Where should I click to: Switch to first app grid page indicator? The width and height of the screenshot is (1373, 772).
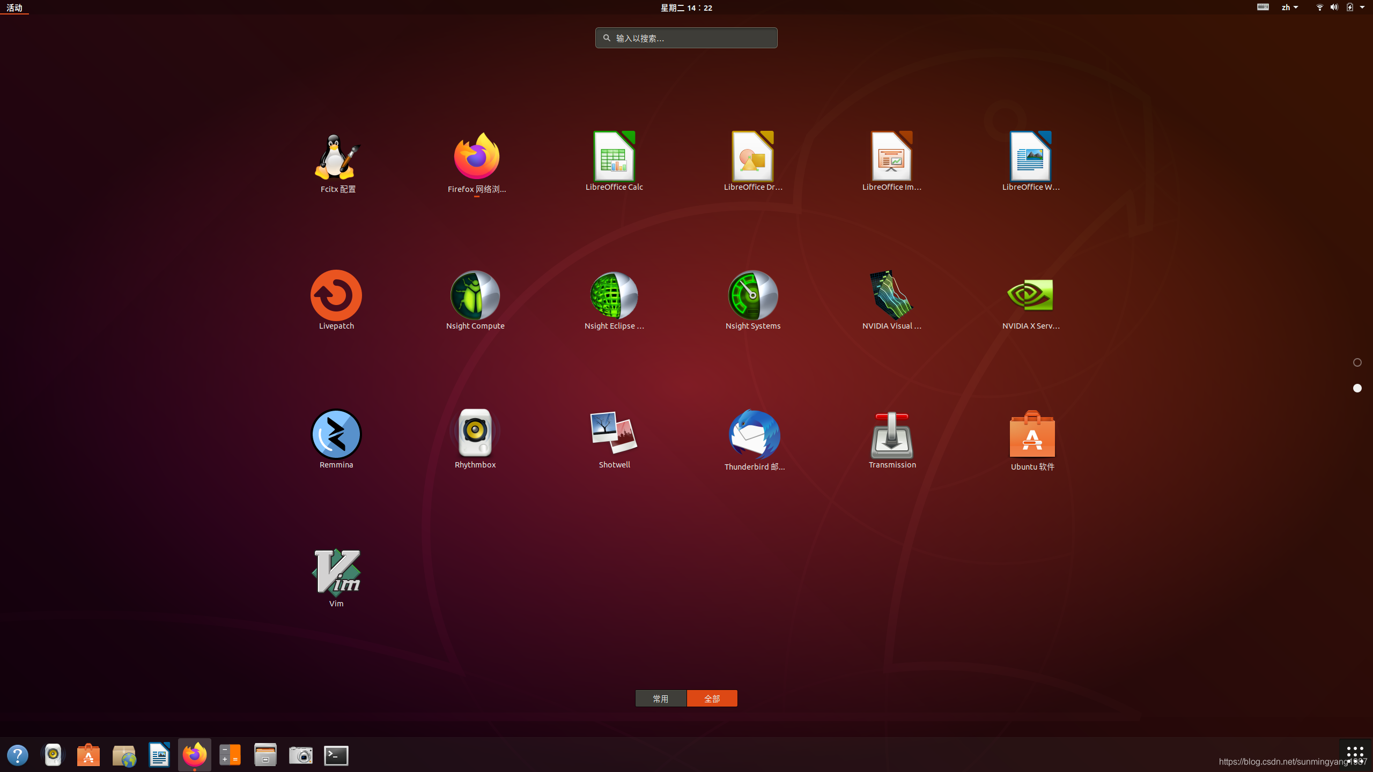point(1357,363)
